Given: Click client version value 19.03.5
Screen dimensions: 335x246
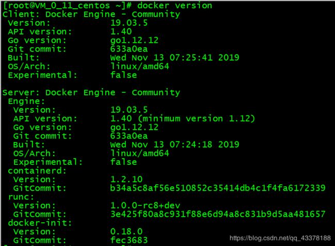Looking at the screenshot, I should tap(129, 23).
